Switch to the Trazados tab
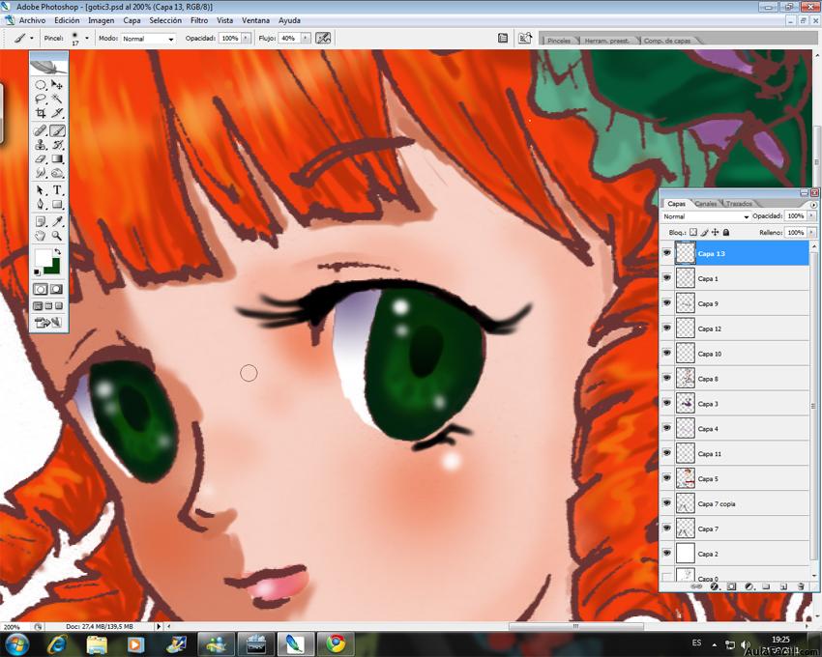Image resolution: width=822 pixels, height=657 pixels. 739,203
